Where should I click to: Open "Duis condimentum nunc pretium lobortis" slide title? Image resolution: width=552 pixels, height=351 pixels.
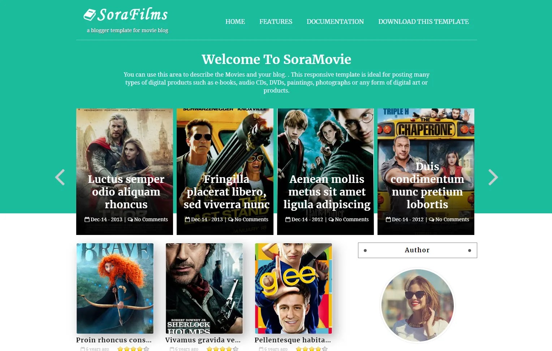[427, 185]
